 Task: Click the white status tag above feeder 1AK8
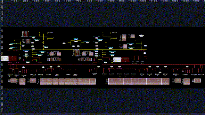pos(51,67)
